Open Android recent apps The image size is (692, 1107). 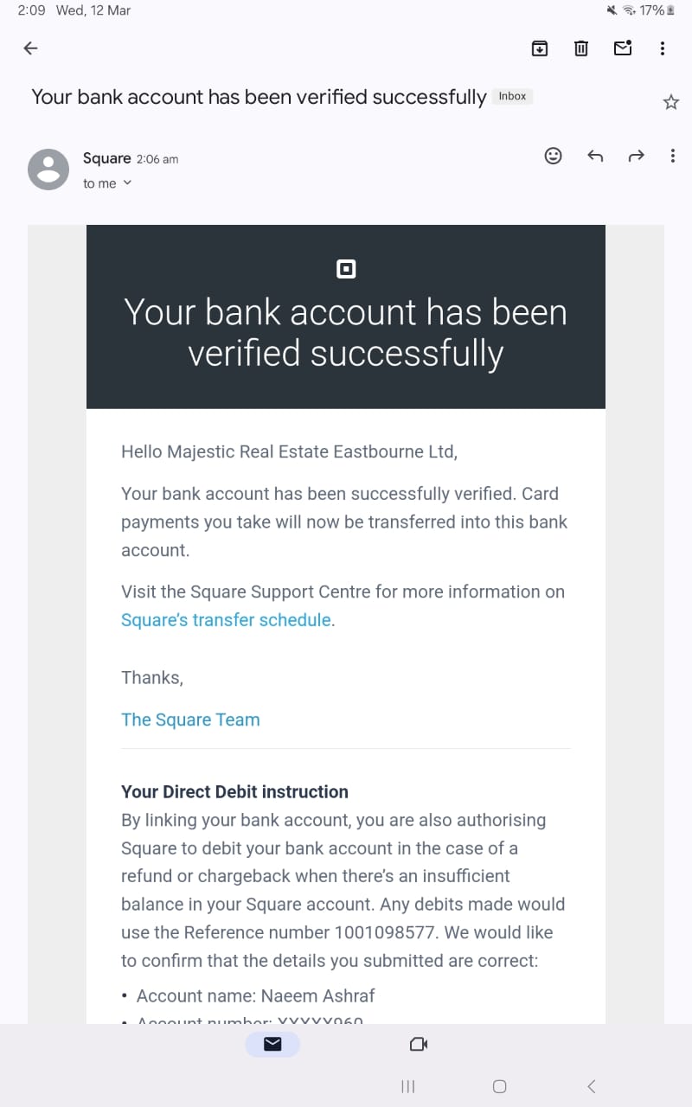[x=408, y=1086]
